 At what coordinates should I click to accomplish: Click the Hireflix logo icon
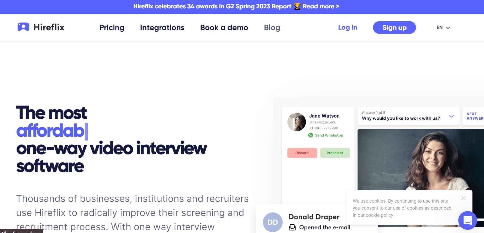(23, 27)
